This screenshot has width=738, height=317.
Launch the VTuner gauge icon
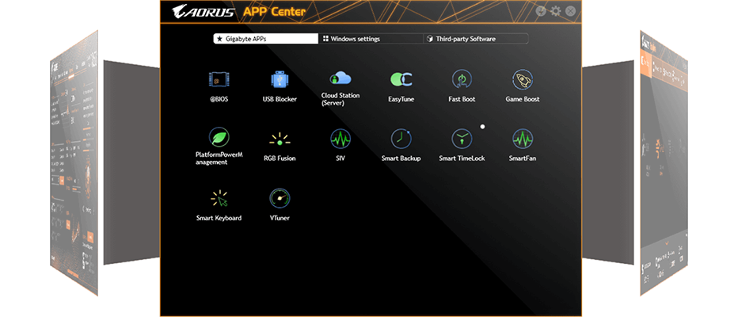(x=280, y=198)
